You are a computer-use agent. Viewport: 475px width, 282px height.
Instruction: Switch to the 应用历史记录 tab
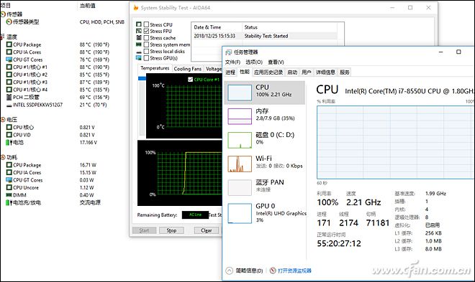click(x=268, y=72)
